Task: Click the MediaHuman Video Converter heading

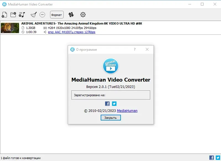Action: tap(111, 80)
